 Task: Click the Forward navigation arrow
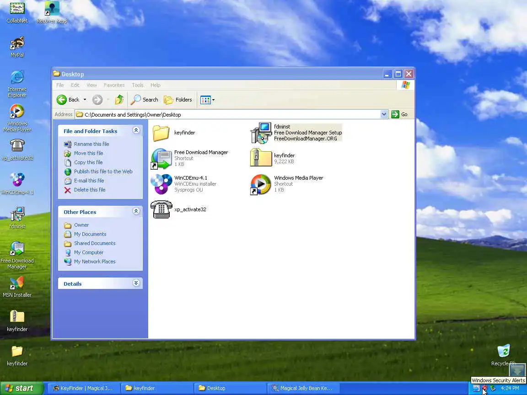pyautogui.click(x=97, y=99)
